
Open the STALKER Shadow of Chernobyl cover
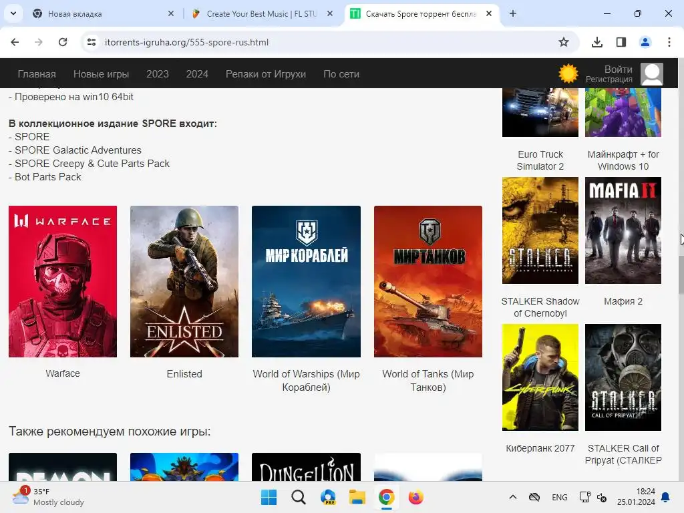540,230
